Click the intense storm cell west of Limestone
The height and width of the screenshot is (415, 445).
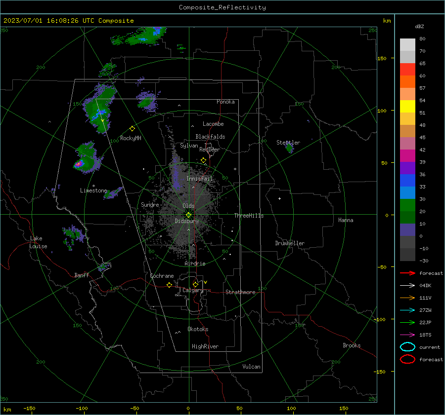80,163
